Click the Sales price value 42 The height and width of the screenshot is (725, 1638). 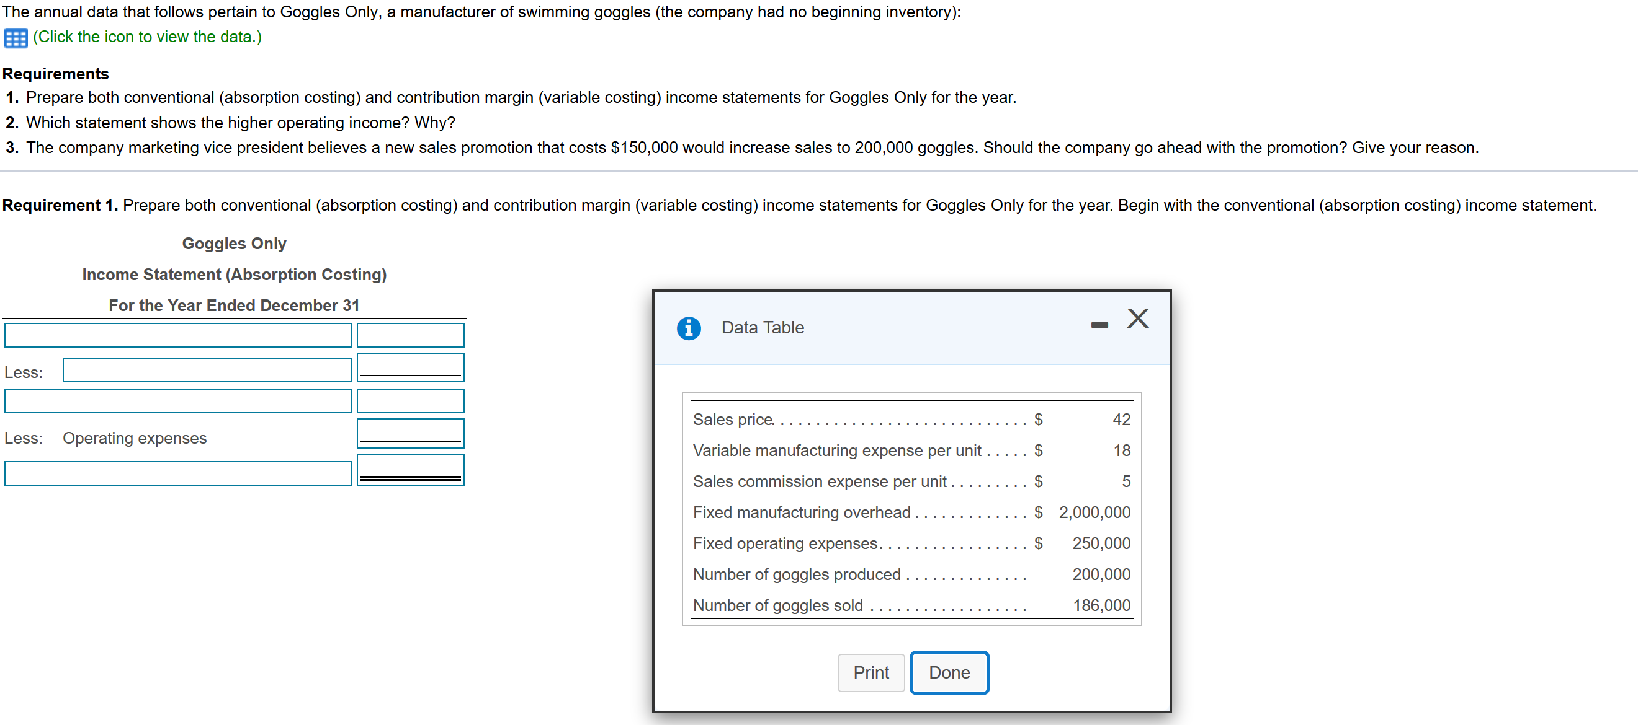coord(1121,420)
